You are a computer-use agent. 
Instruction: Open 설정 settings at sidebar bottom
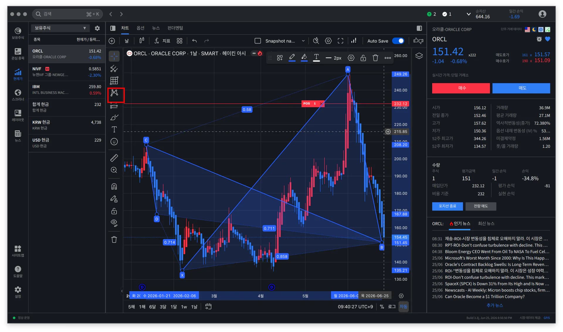point(18,292)
